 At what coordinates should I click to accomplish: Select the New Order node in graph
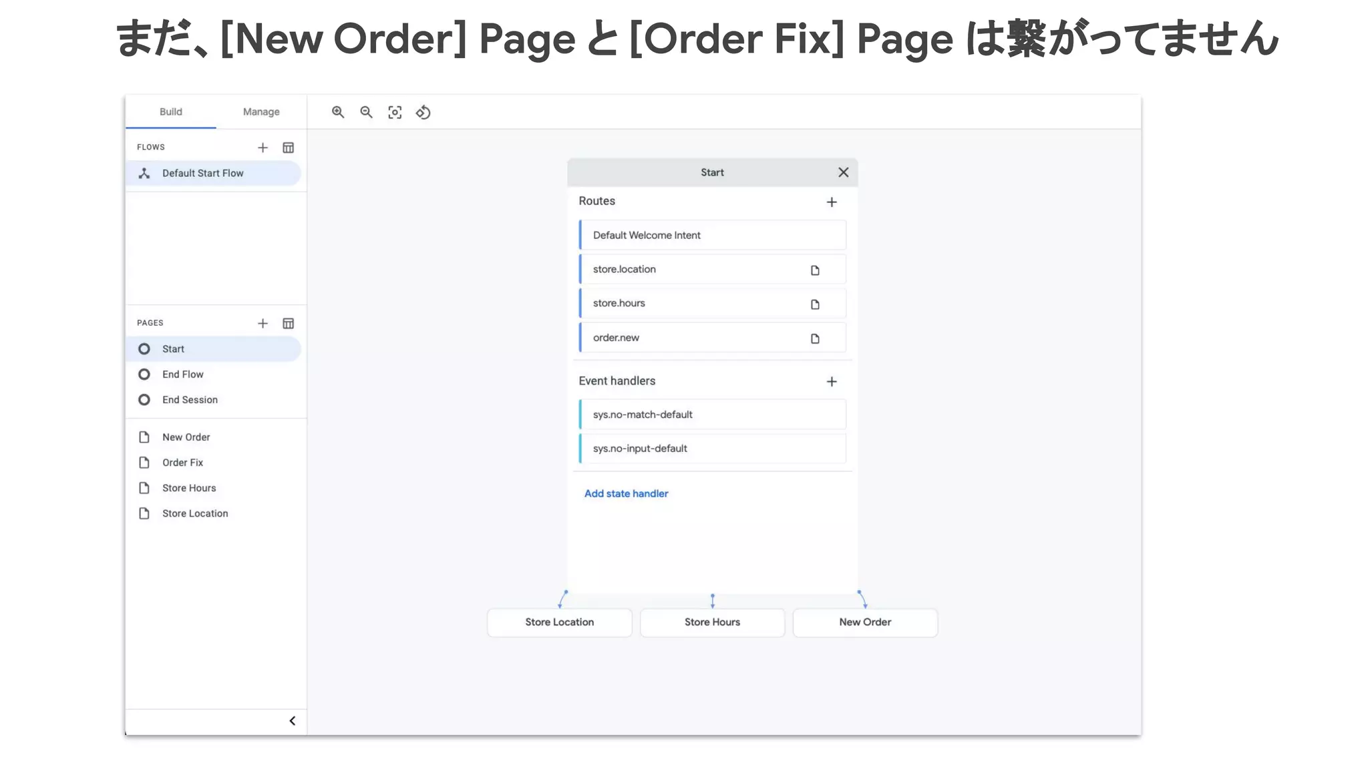(865, 622)
